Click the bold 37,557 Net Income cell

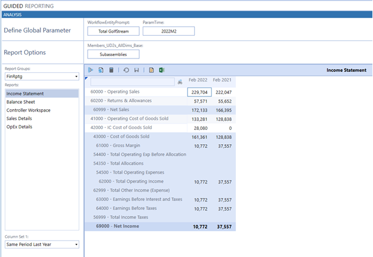[224, 227]
